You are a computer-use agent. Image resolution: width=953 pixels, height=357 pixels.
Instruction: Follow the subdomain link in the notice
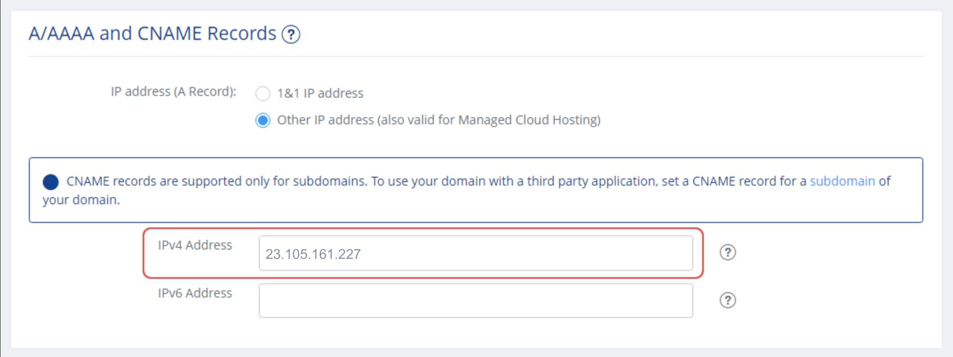842,181
